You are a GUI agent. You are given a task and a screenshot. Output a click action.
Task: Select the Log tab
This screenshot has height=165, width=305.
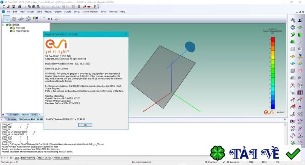coord(17,158)
